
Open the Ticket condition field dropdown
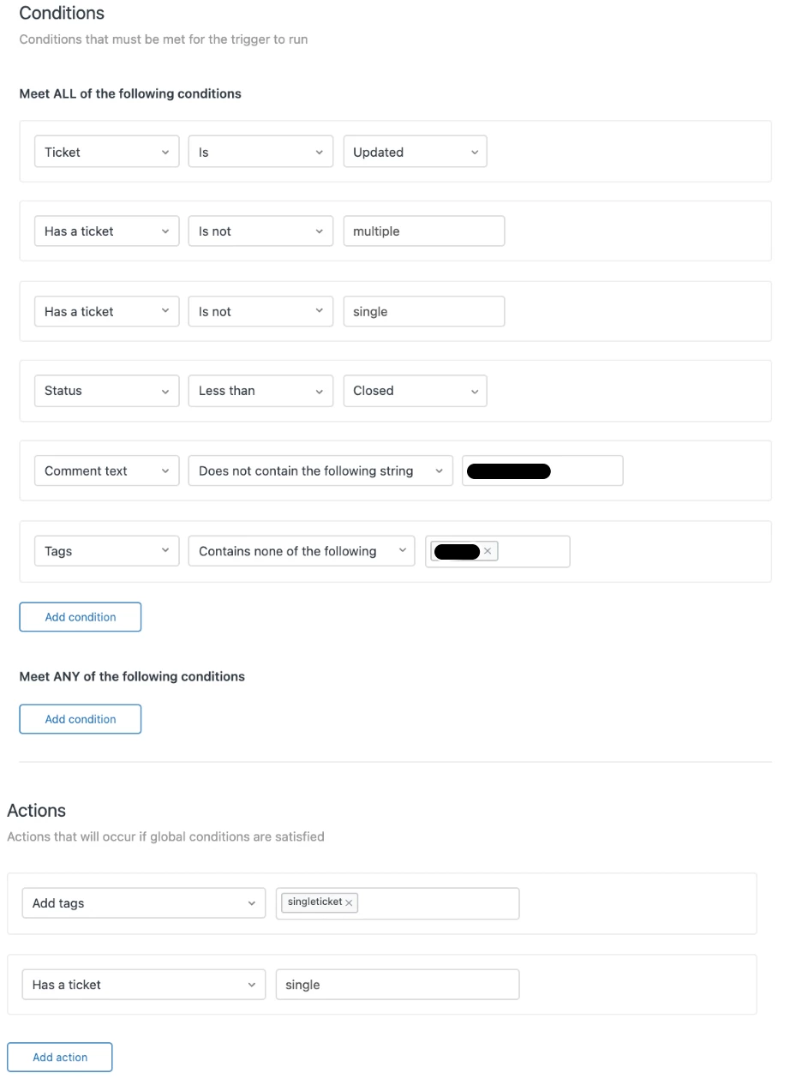[x=106, y=152]
